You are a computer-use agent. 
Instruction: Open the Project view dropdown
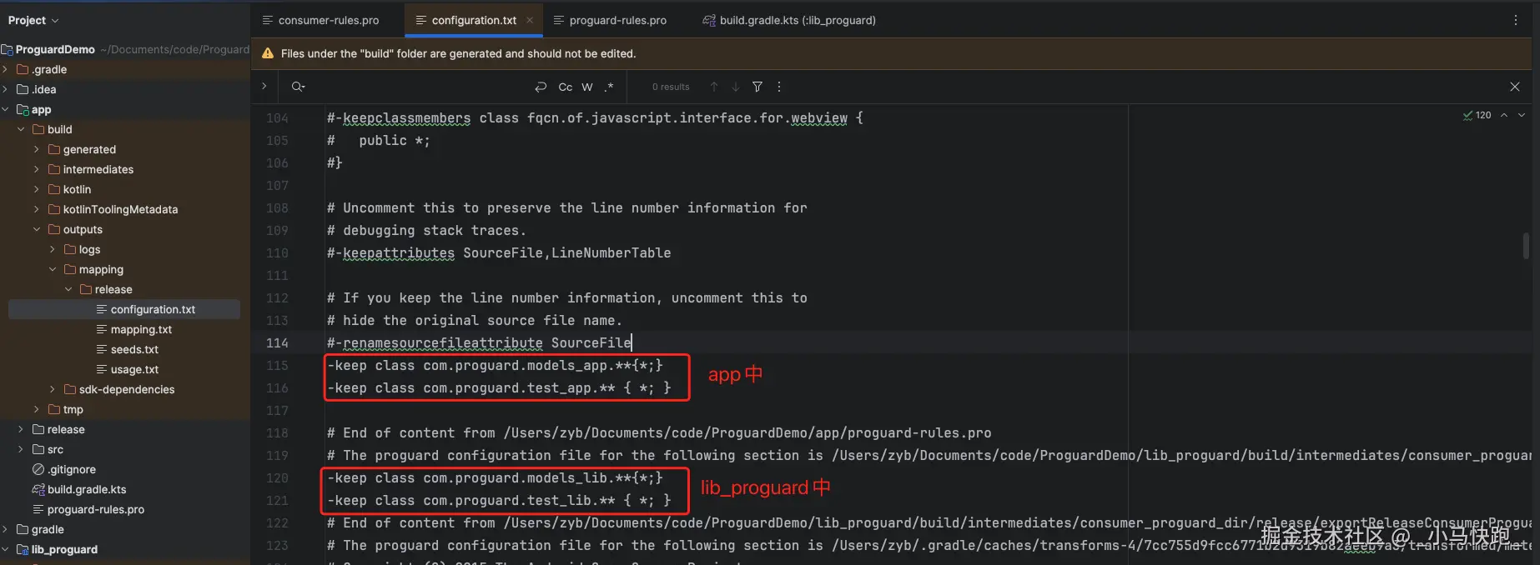click(x=33, y=20)
